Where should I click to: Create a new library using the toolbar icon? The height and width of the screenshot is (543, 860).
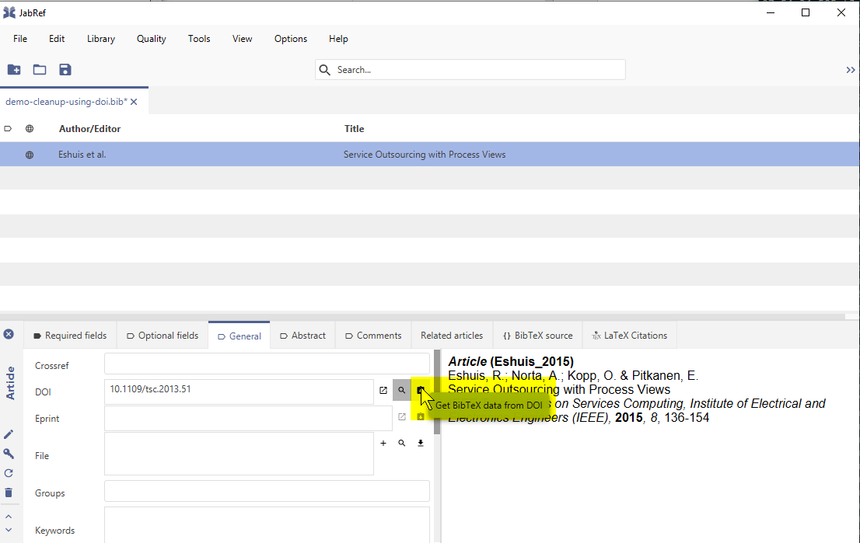click(x=14, y=69)
